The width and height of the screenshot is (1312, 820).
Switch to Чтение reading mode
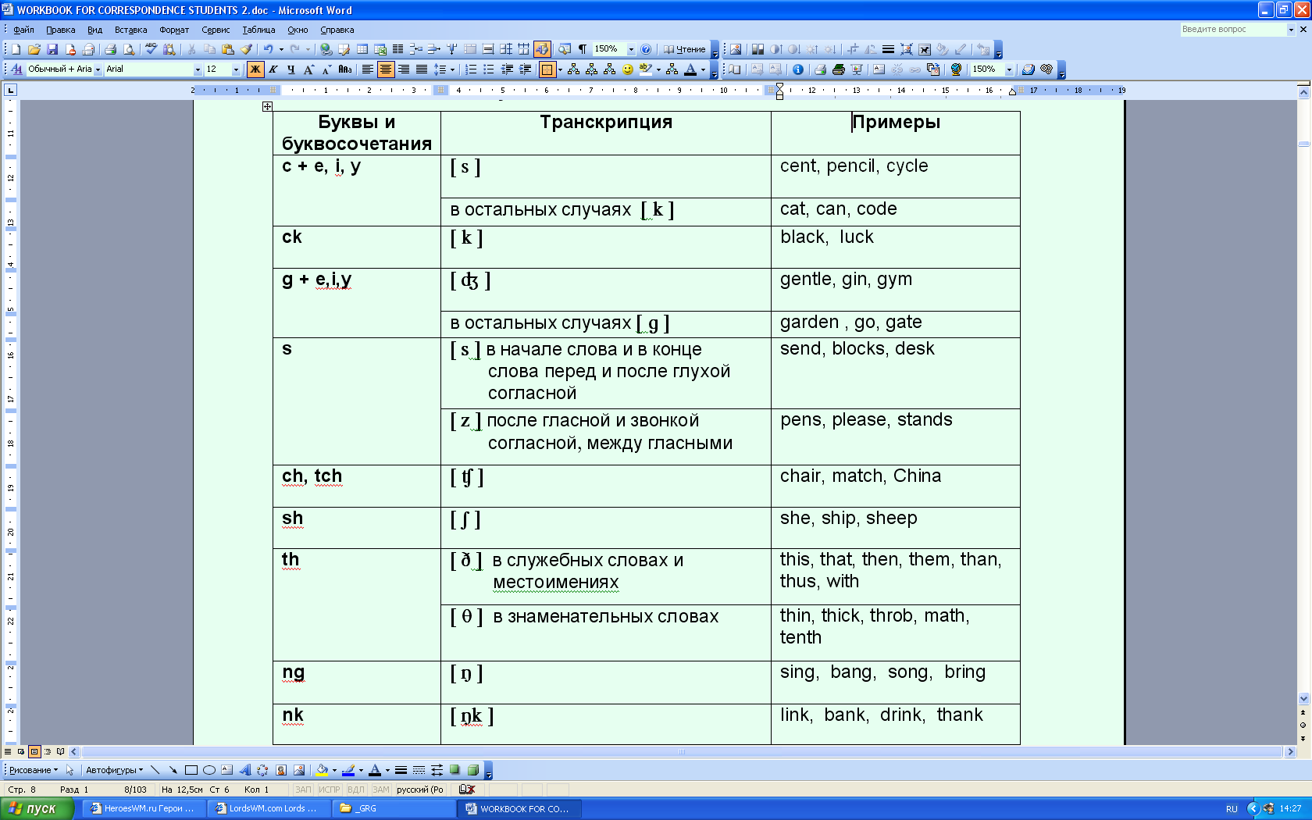click(x=684, y=49)
